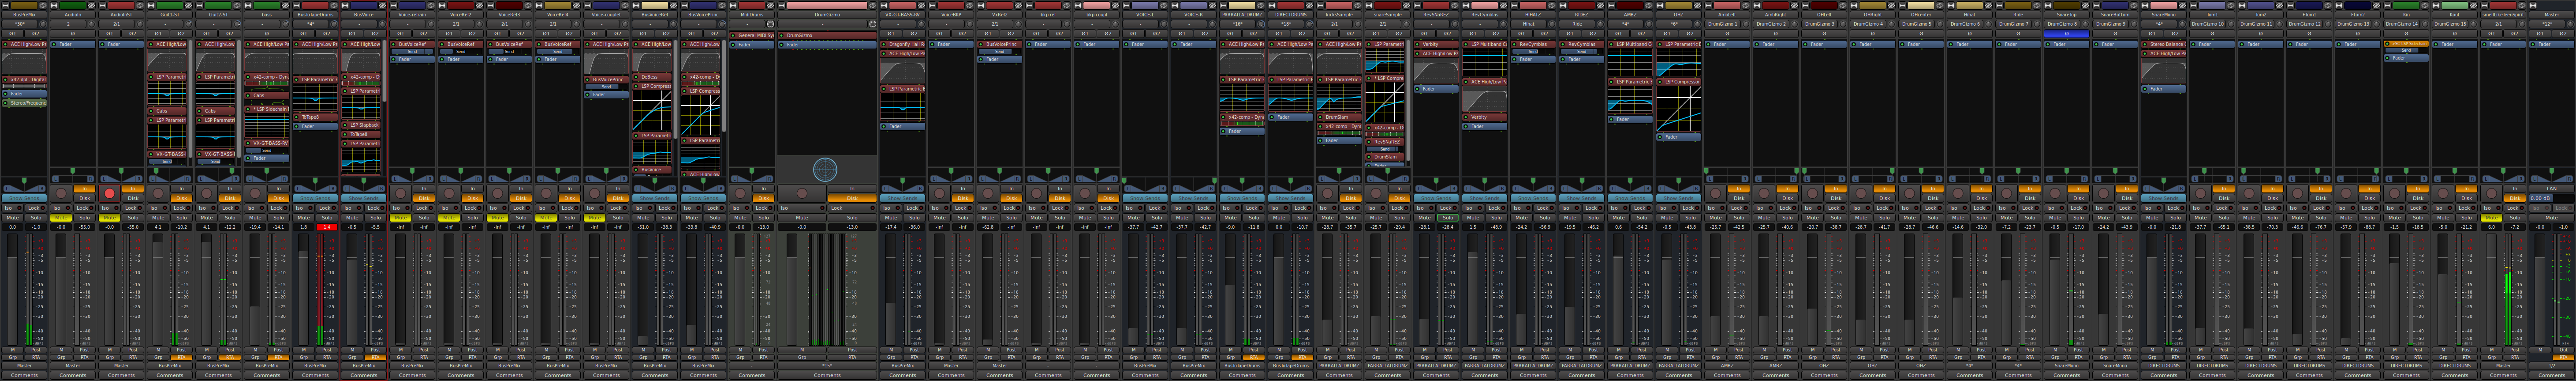The image size is (2576, 381).
Task: Disable Solo on the RevSNaREZ strip
Action: (x=1447, y=217)
